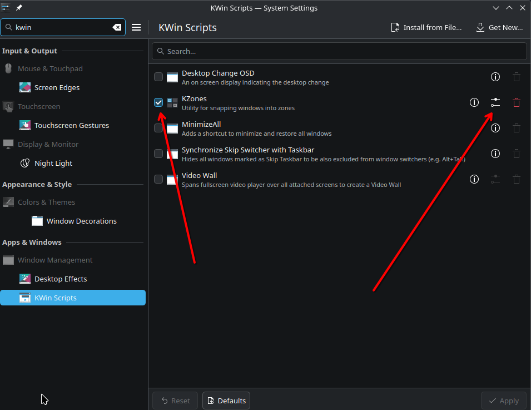The height and width of the screenshot is (410, 531).
Task: Show info for Synchronize Skip Switcher script
Action: [x=495, y=154]
